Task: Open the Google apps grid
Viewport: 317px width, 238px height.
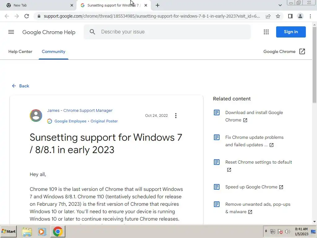Action: tap(266, 32)
